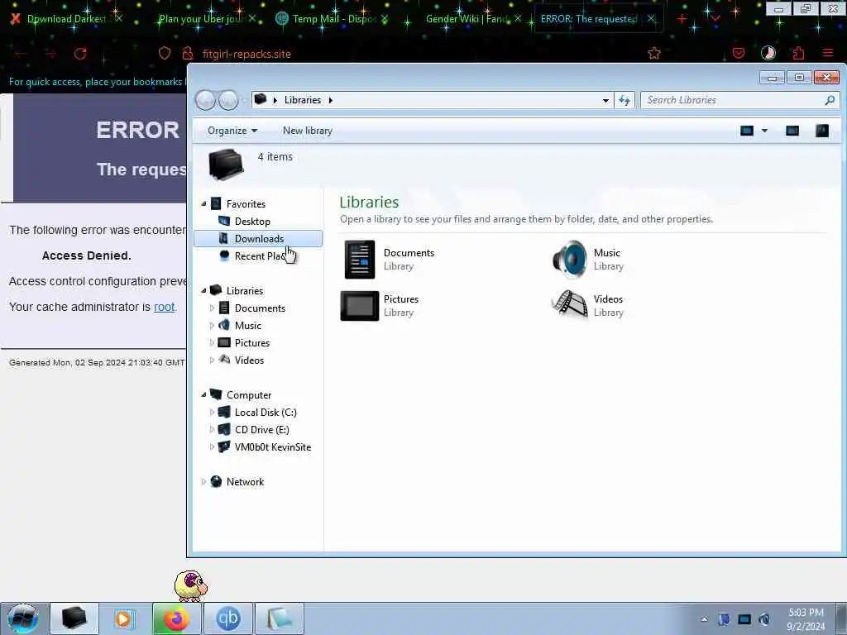
Task: Select the ERROR The requested tab
Action: pyautogui.click(x=589, y=19)
